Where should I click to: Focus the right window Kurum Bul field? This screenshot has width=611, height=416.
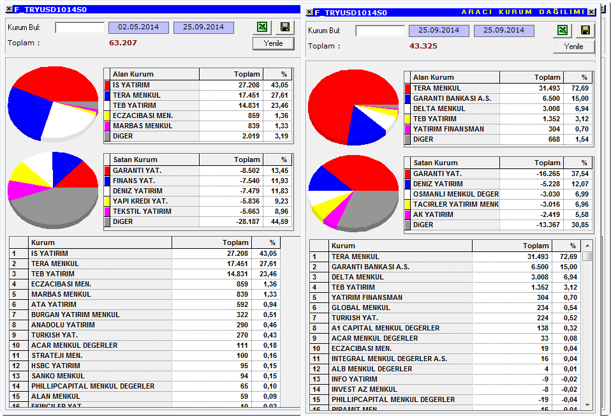click(x=380, y=31)
